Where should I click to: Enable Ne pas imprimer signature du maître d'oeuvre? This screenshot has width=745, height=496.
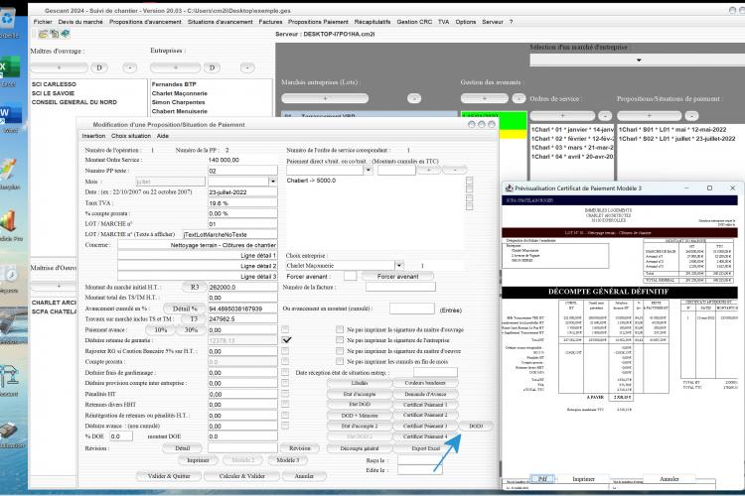(340, 351)
